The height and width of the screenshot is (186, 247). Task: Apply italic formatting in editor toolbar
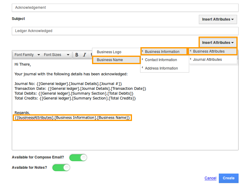pyautogui.click(x=84, y=55)
